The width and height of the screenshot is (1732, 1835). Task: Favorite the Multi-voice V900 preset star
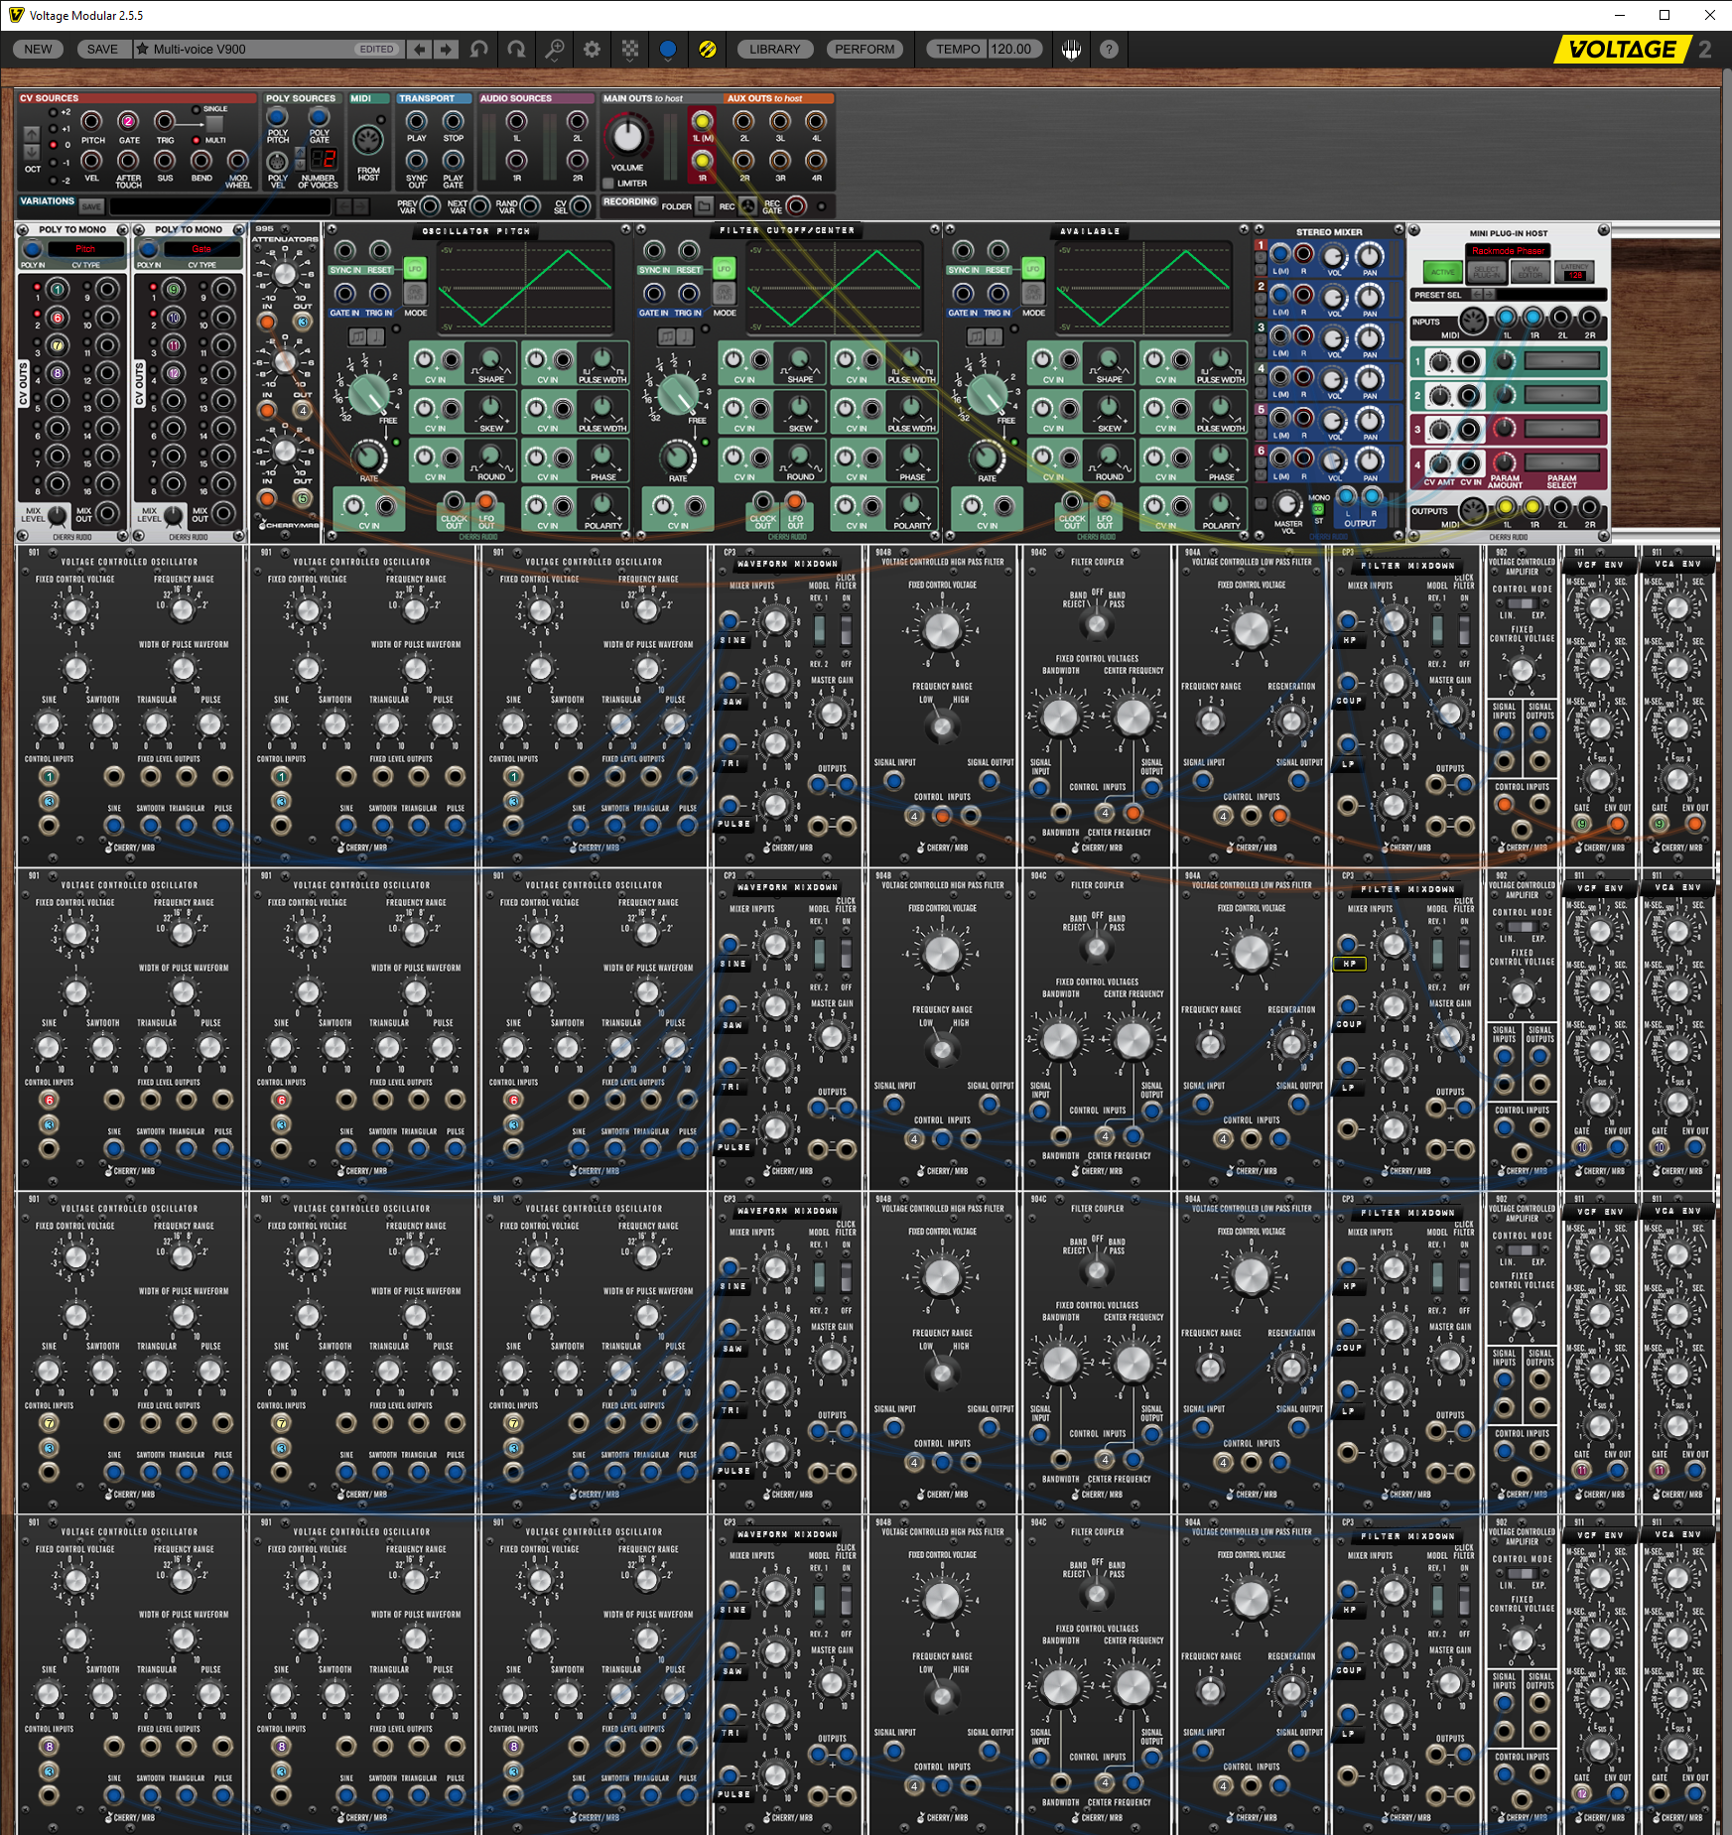click(142, 49)
